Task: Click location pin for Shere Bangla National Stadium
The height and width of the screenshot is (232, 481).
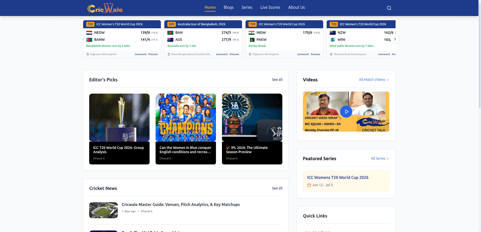Action: tap(169, 54)
